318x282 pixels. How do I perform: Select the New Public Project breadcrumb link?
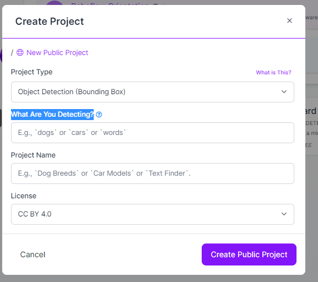[57, 53]
